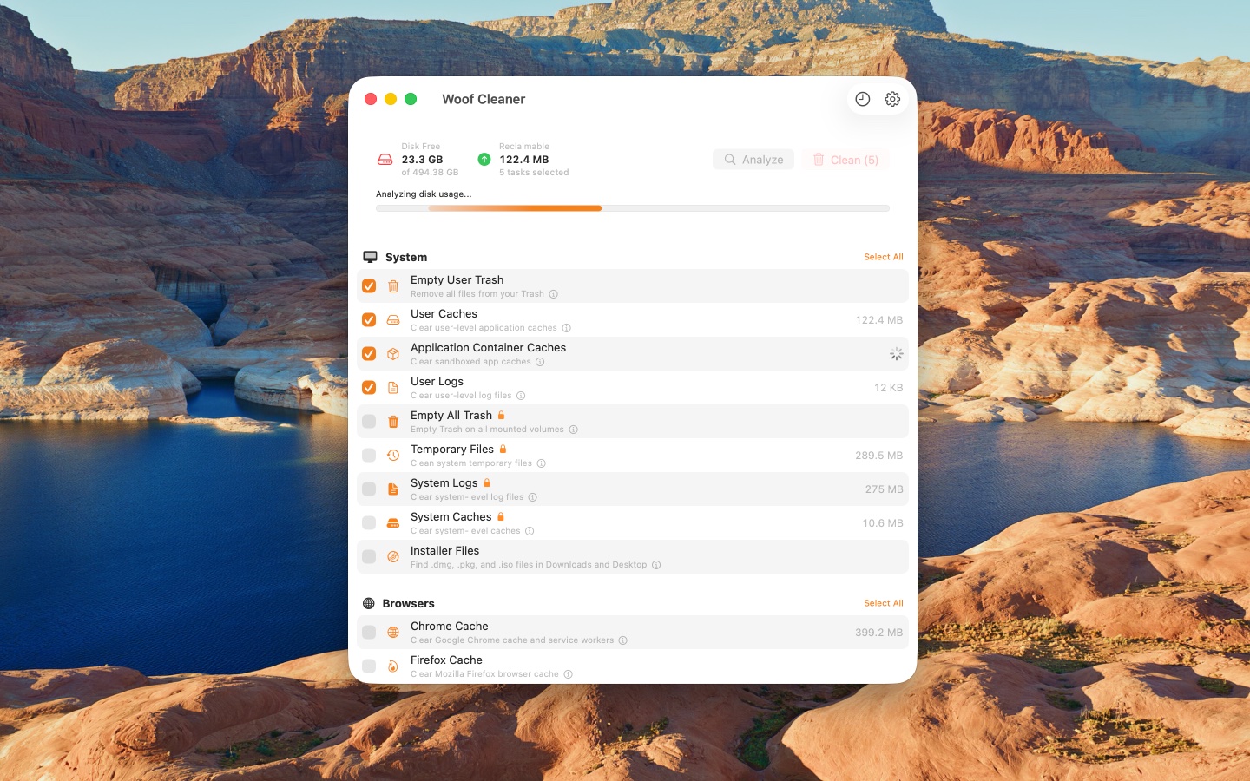Click the Chrome Cache globe icon
Viewport: 1250px width, 781px height.
pos(393,633)
